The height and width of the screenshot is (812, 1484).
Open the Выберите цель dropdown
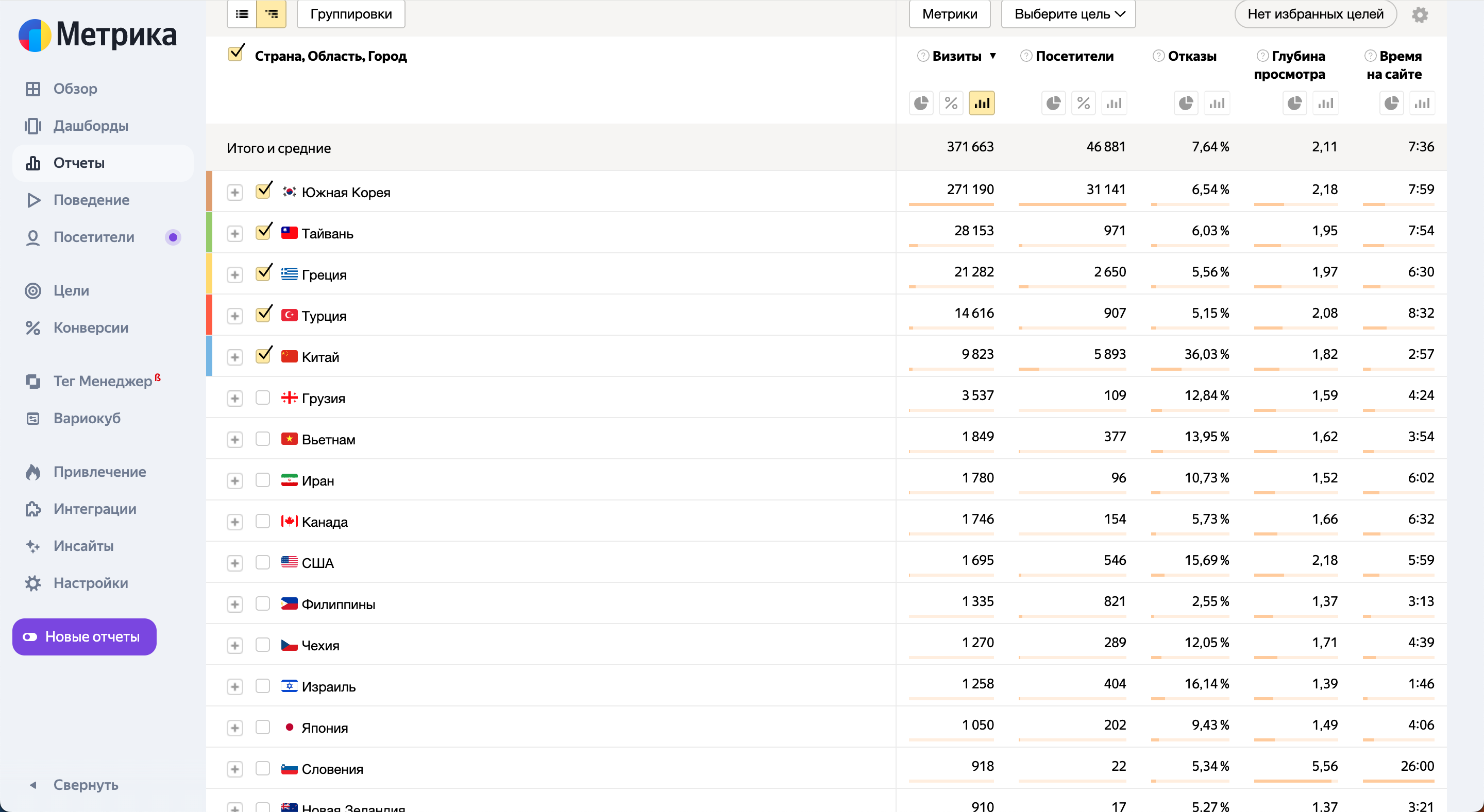pyautogui.click(x=1068, y=14)
